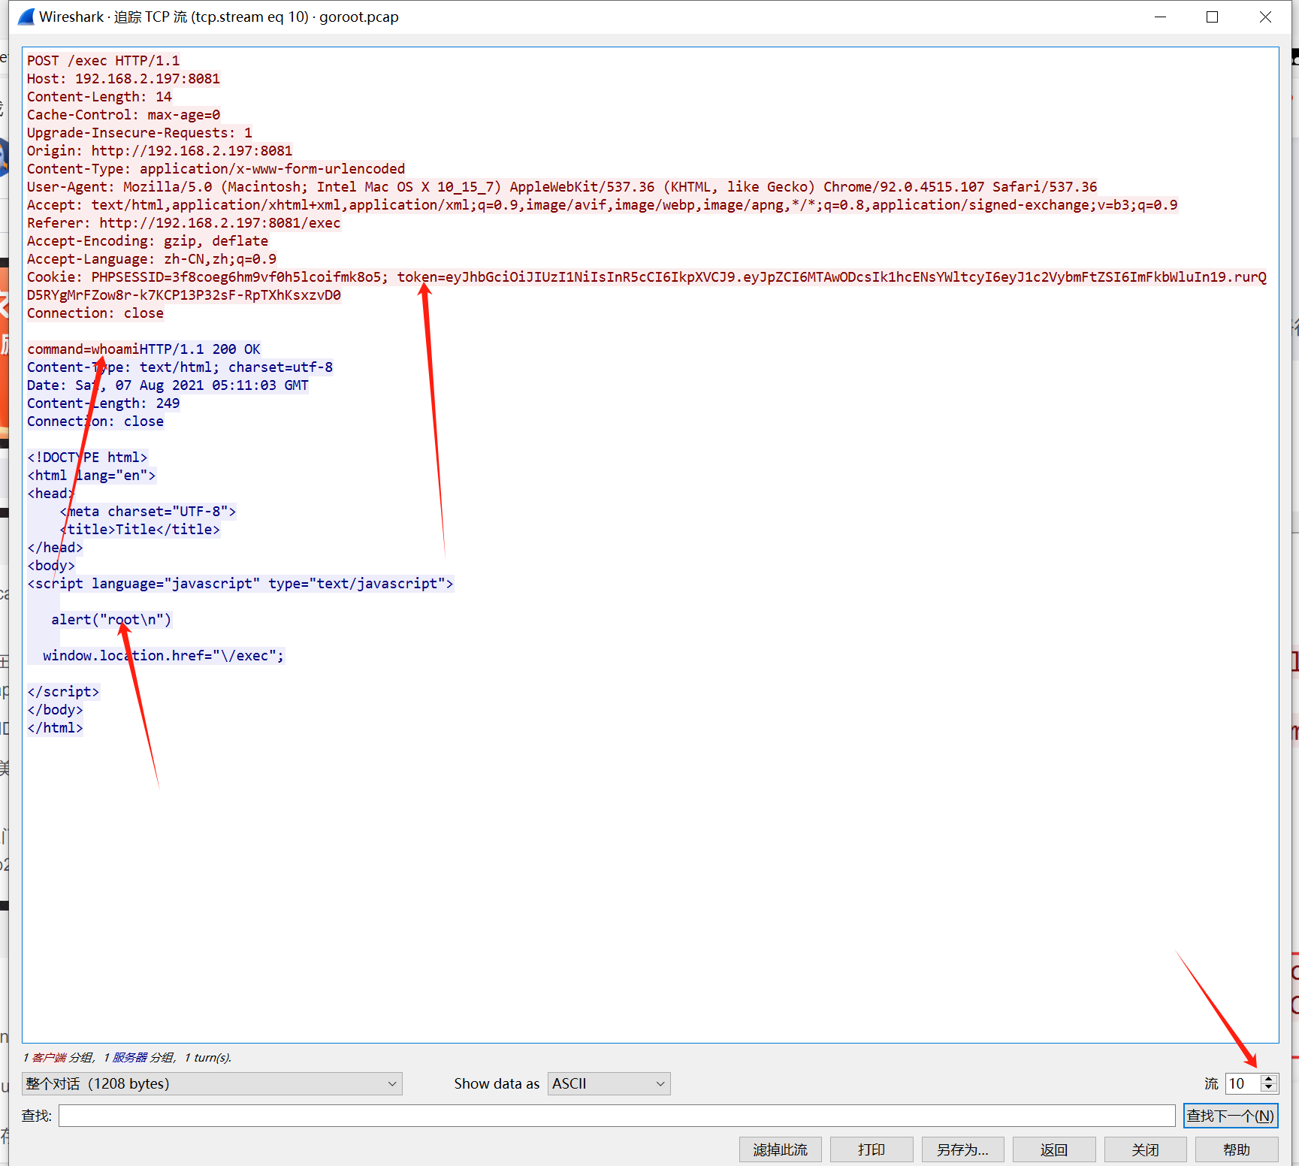This screenshot has width=1299, height=1166.
Task: Click the 打印 print button
Action: (872, 1149)
